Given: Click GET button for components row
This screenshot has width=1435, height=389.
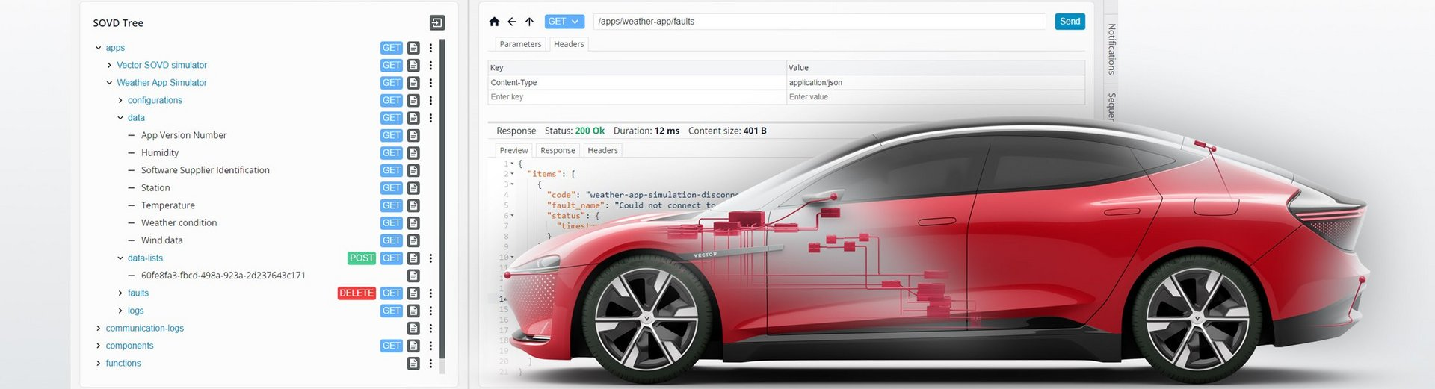Looking at the screenshot, I should (x=392, y=346).
